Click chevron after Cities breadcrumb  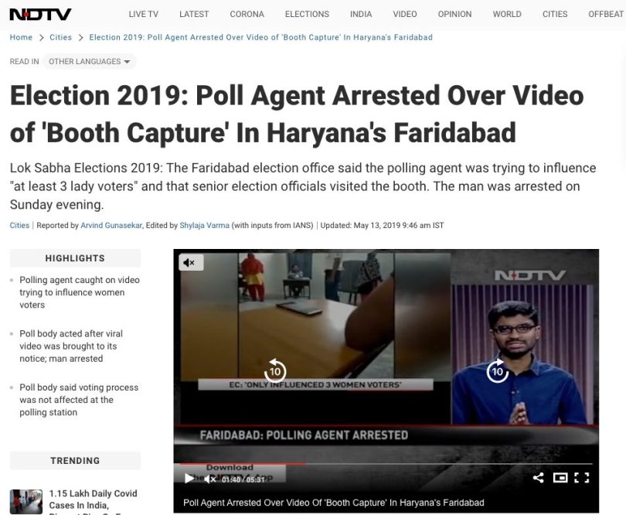[81, 38]
